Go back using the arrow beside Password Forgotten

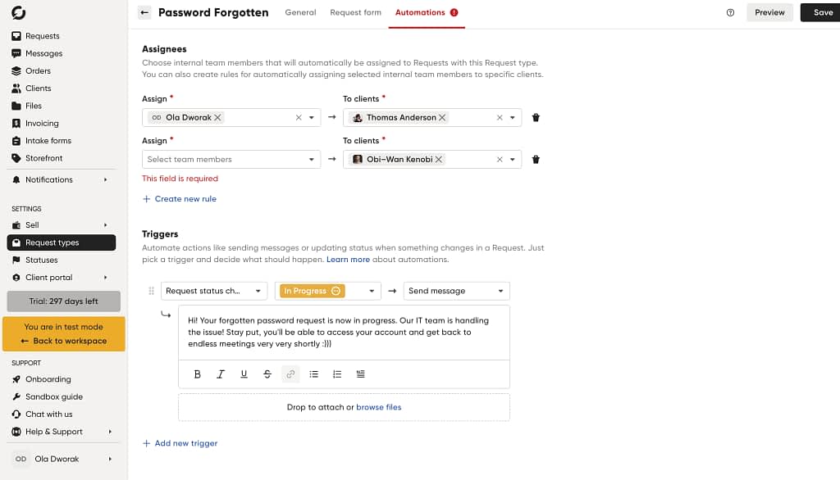[144, 12]
